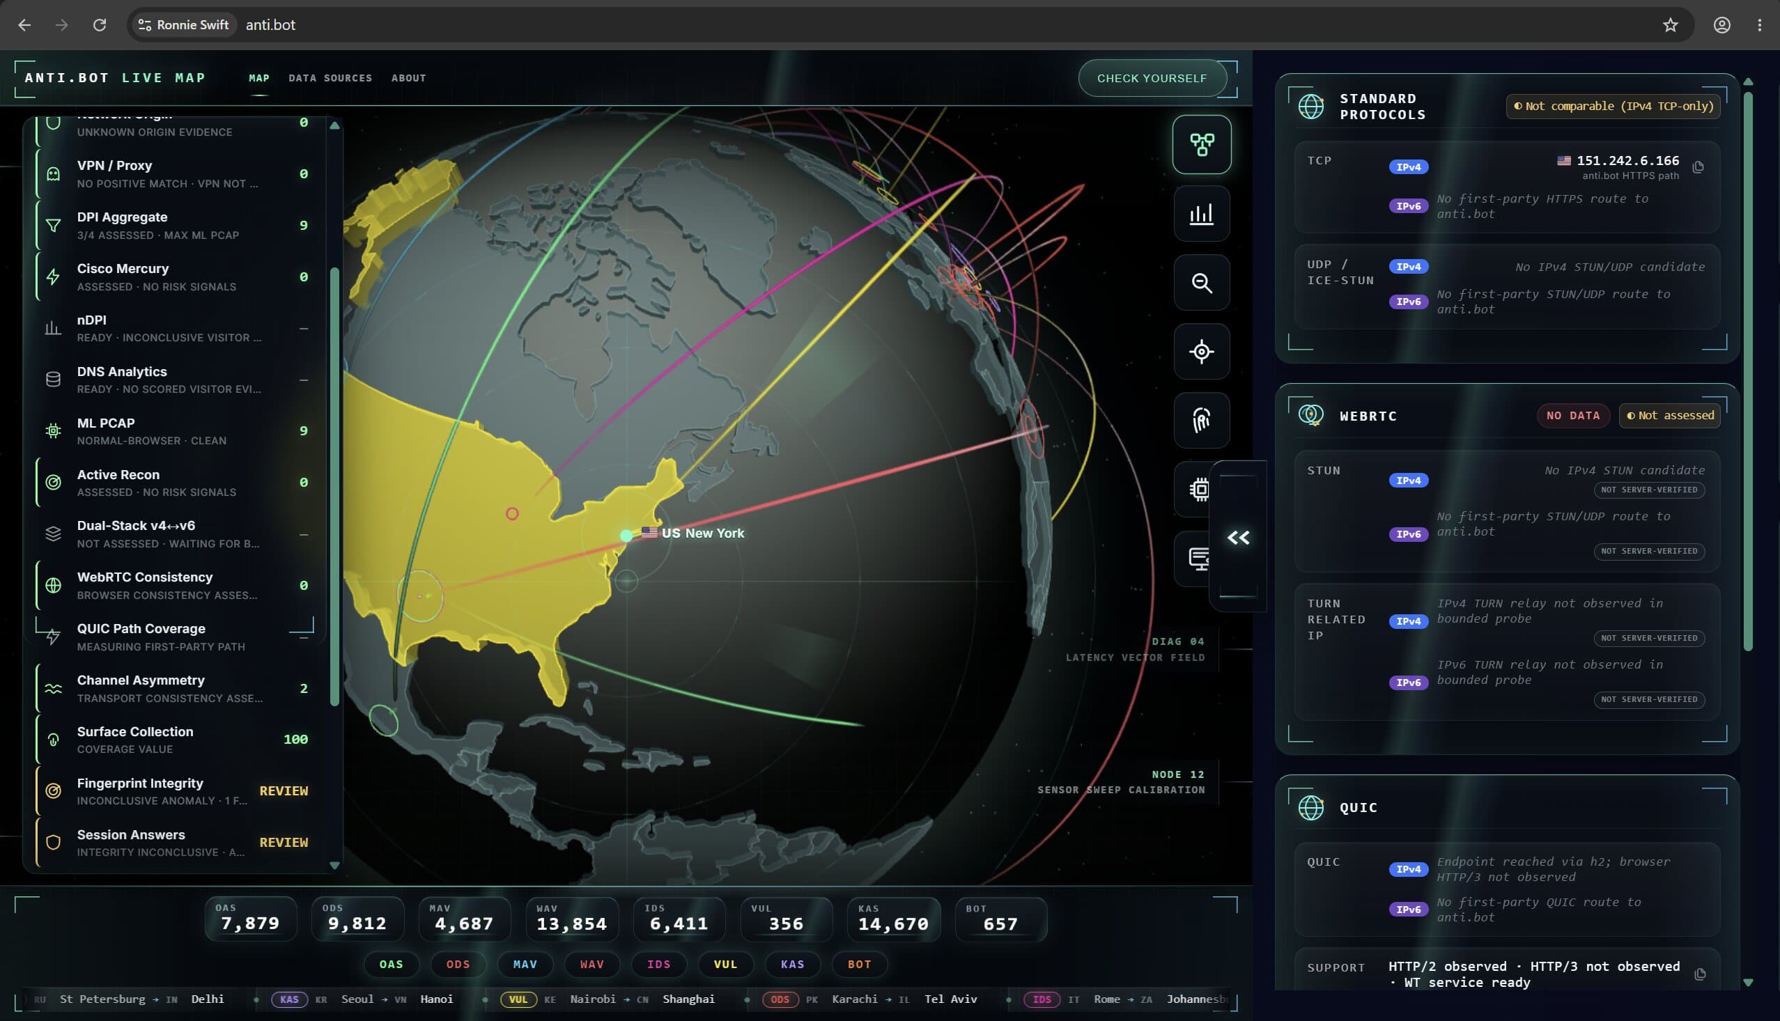Switch to the MAP tab
The height and width of the screenshot is (1021, 1780).
(258, 78)
